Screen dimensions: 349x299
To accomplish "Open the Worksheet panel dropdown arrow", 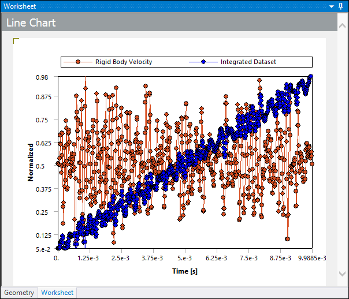I will pos(332,6).
